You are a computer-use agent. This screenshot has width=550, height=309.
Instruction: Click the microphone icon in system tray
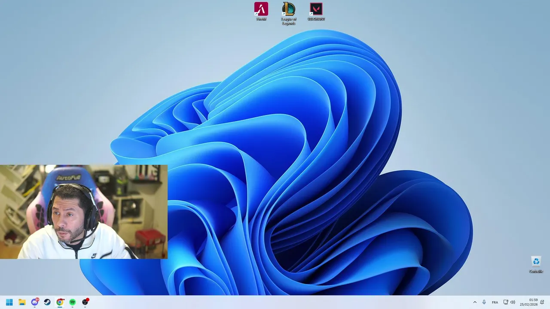pos(484,302)
